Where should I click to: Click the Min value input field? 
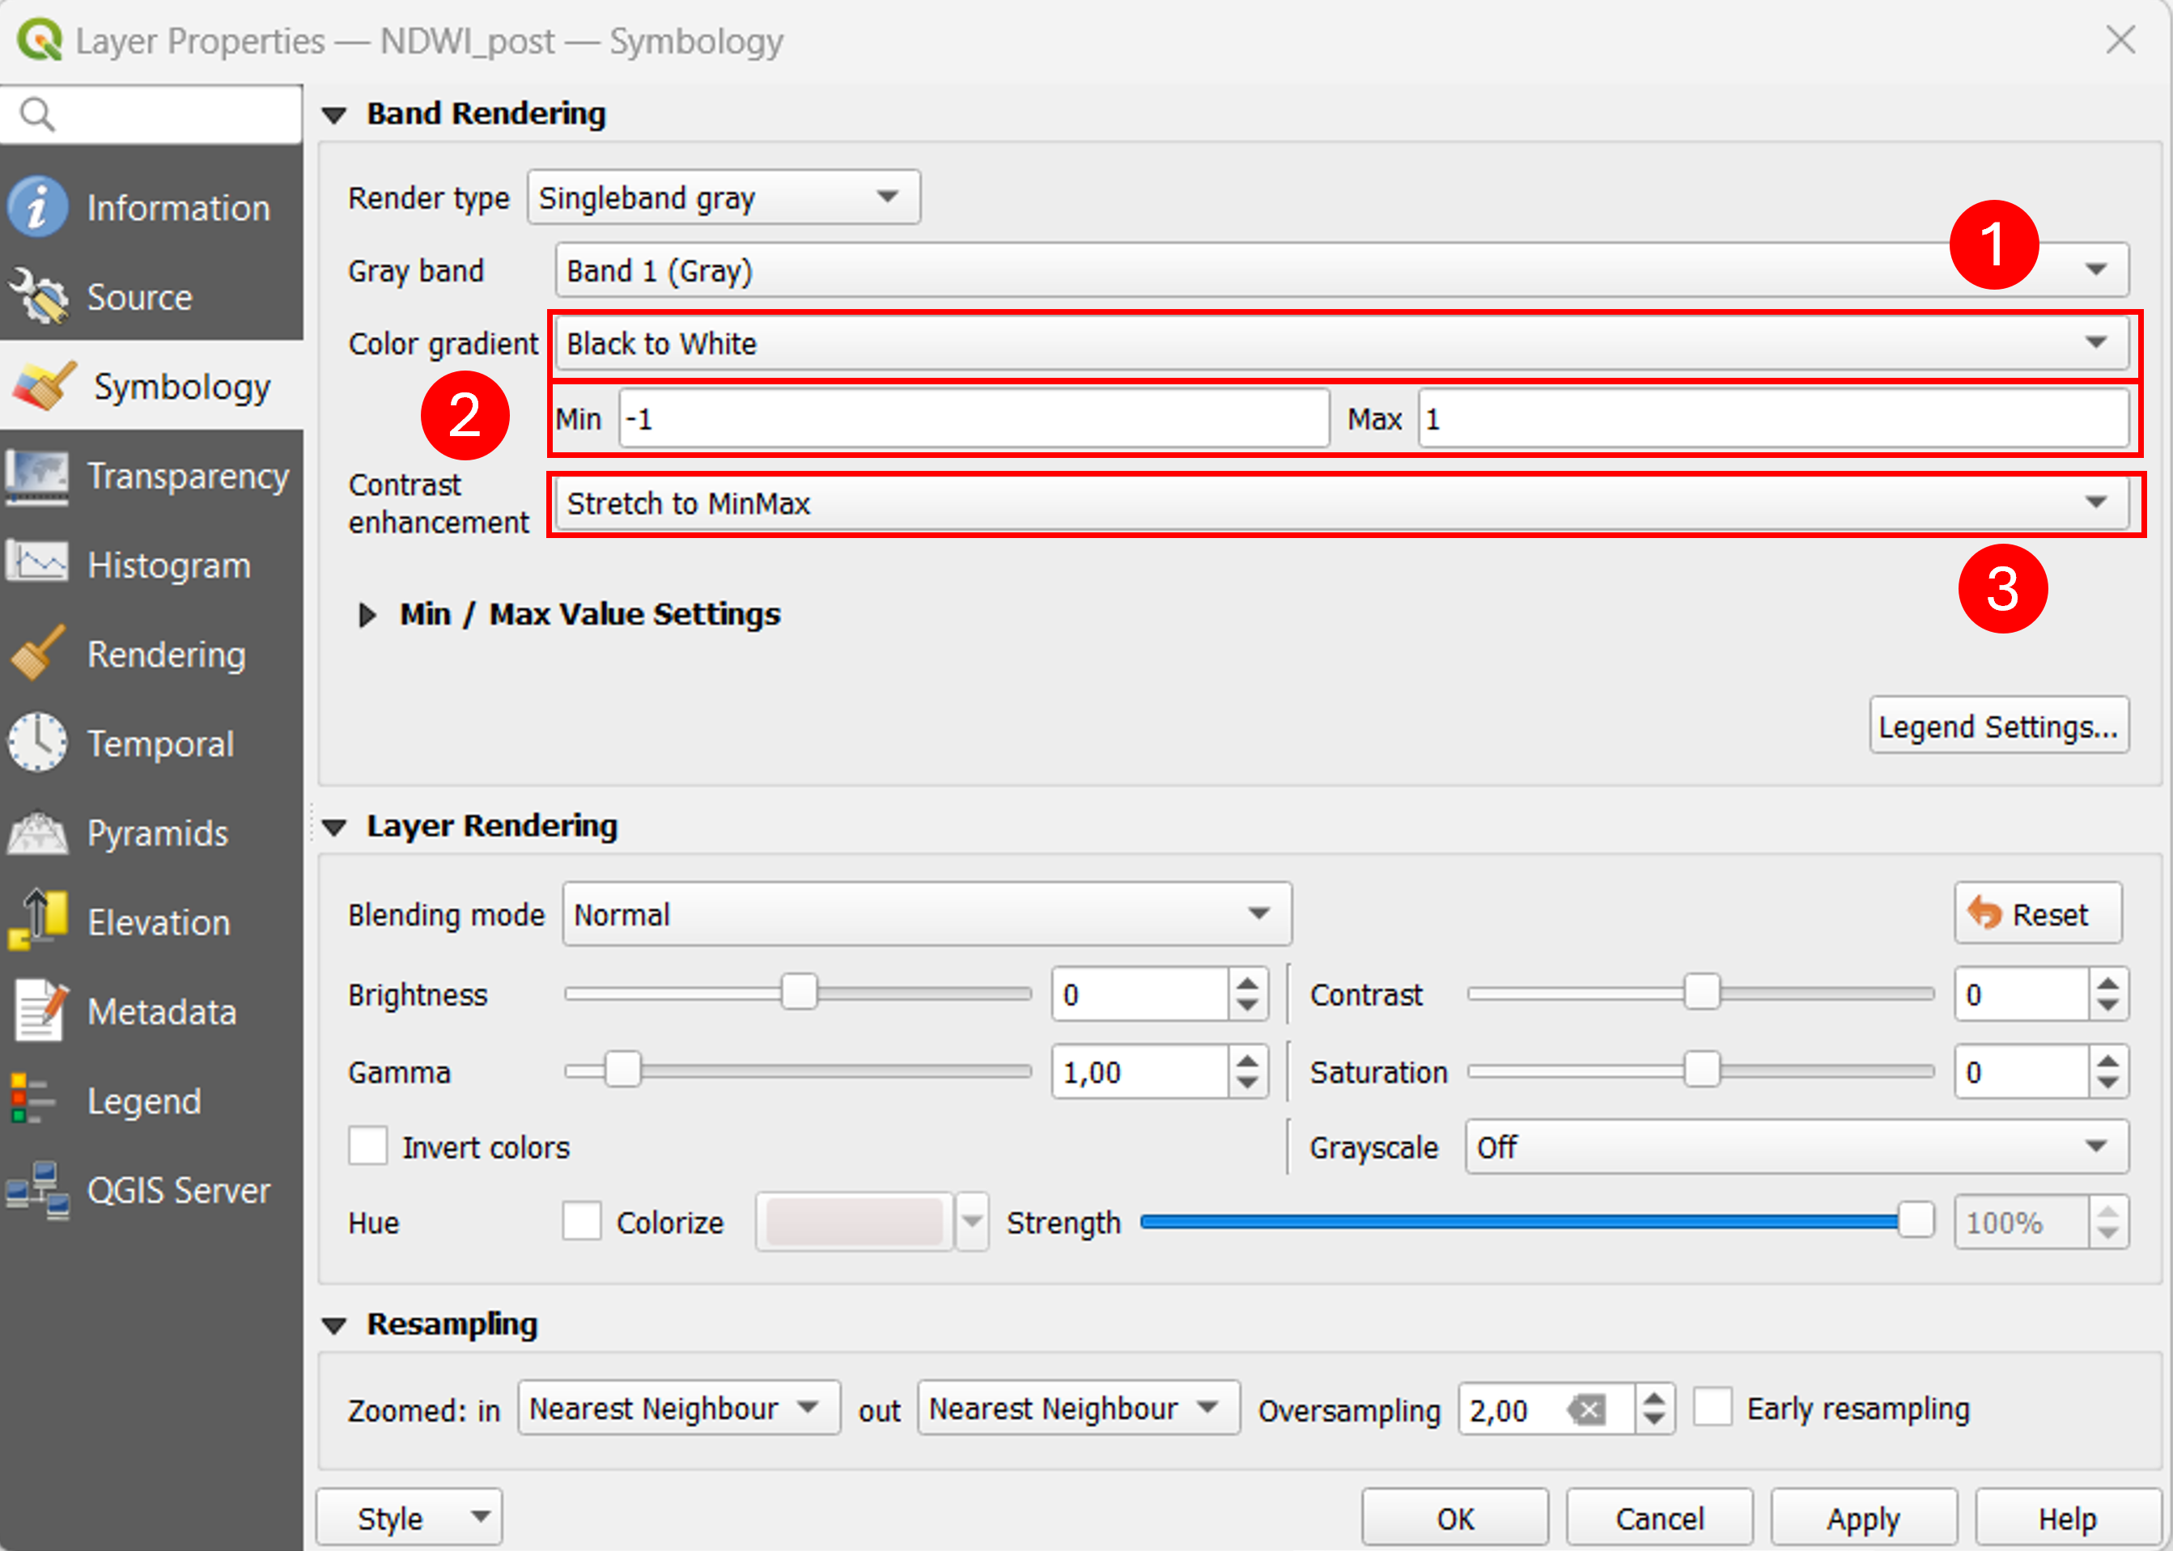pos(974,418)
